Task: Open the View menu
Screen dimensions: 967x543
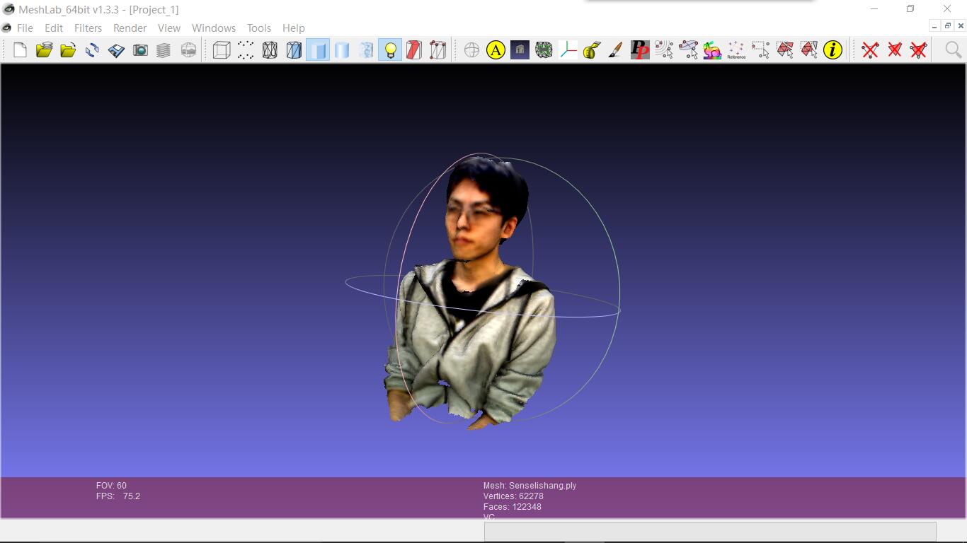Action: tap(168, 28)
